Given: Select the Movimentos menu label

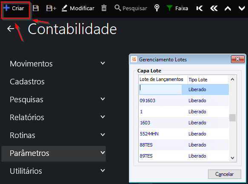Looking at the screenshot, I should (x=31, y=64).
